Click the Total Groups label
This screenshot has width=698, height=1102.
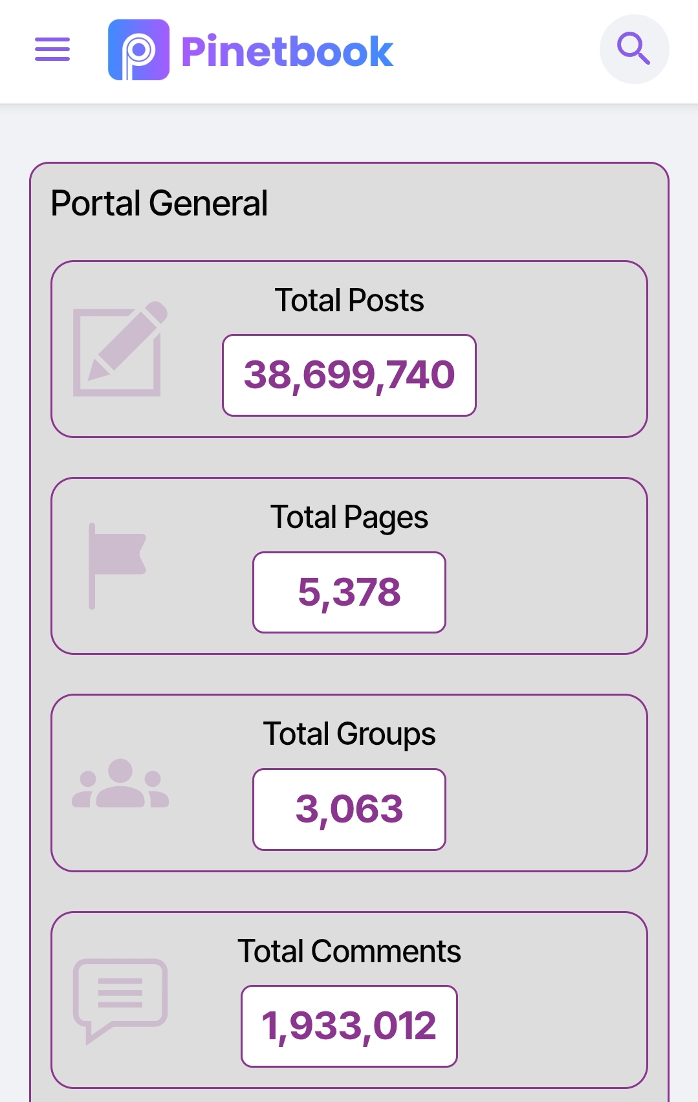point(349,734)
